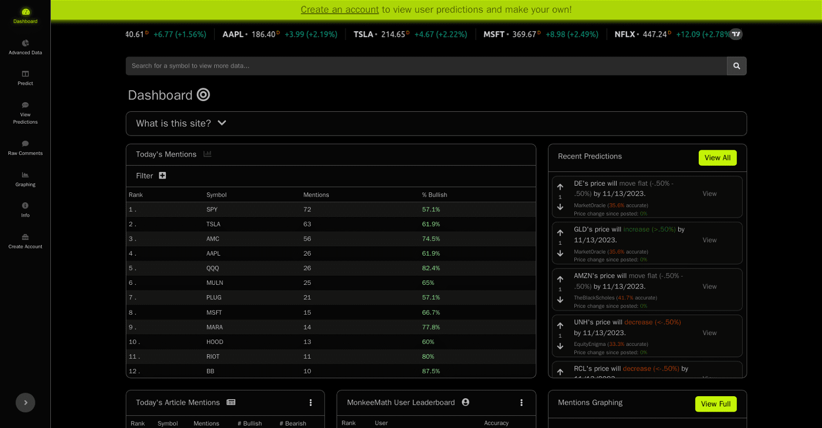Click the User Leaderboard profile icon
The image size is (822, 428).
(x=465, y=402)
